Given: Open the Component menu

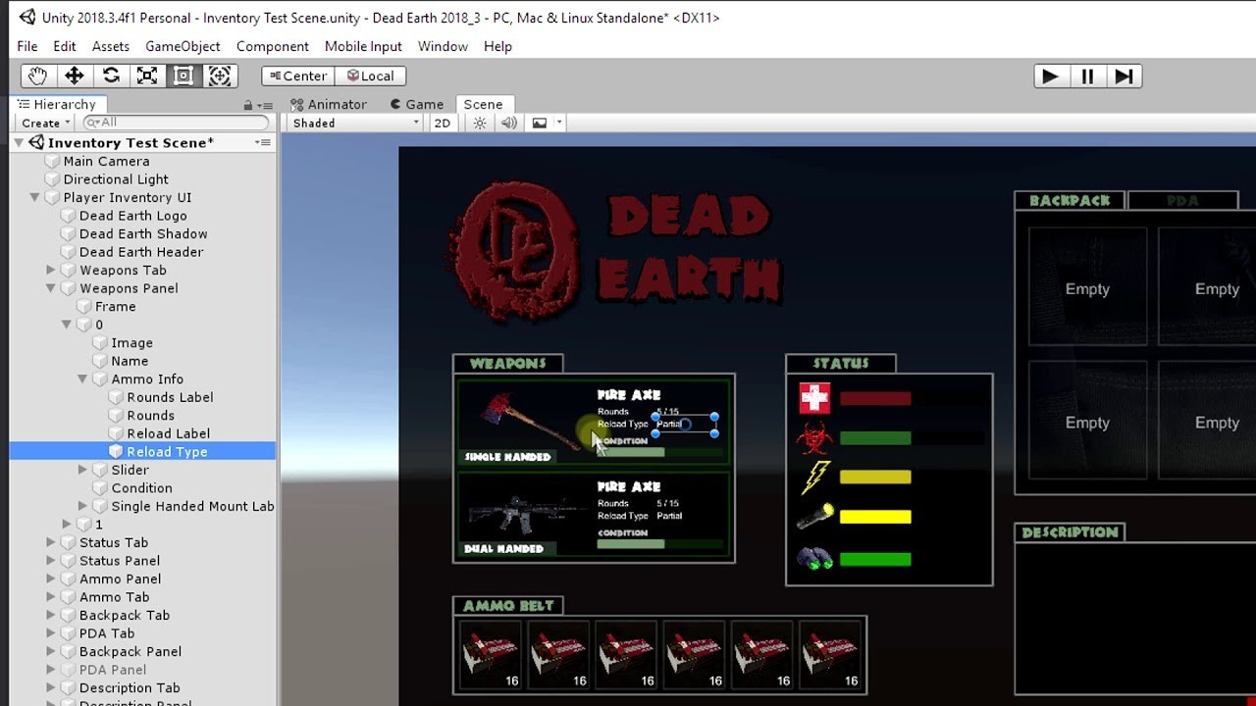Looking at the screenshot, I should click(273, 46).
